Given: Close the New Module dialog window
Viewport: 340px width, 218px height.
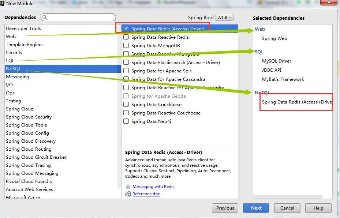Looking at the screenshot, I should click(329, 2).
